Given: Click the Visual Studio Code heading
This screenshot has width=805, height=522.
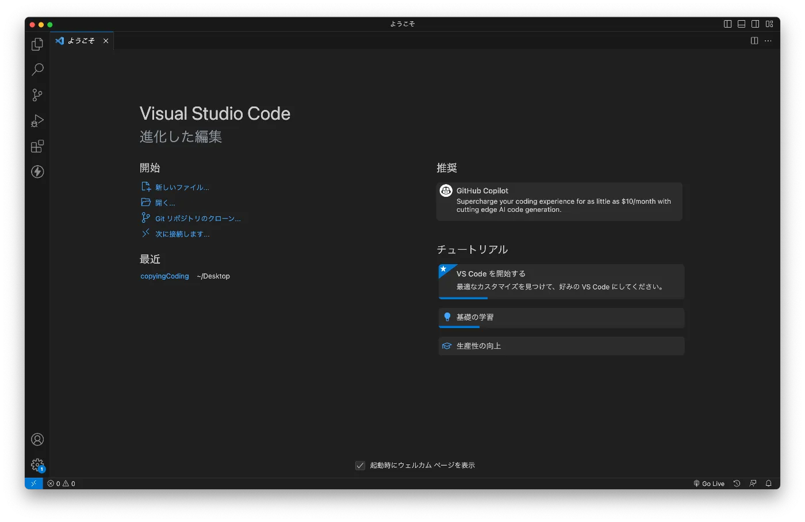Looking at the screenshot, I should tap(215, 113).
